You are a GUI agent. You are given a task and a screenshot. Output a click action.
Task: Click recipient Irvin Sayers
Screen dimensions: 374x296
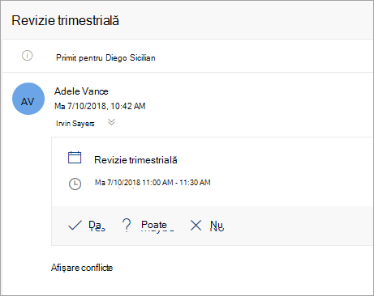pos(75,124)
